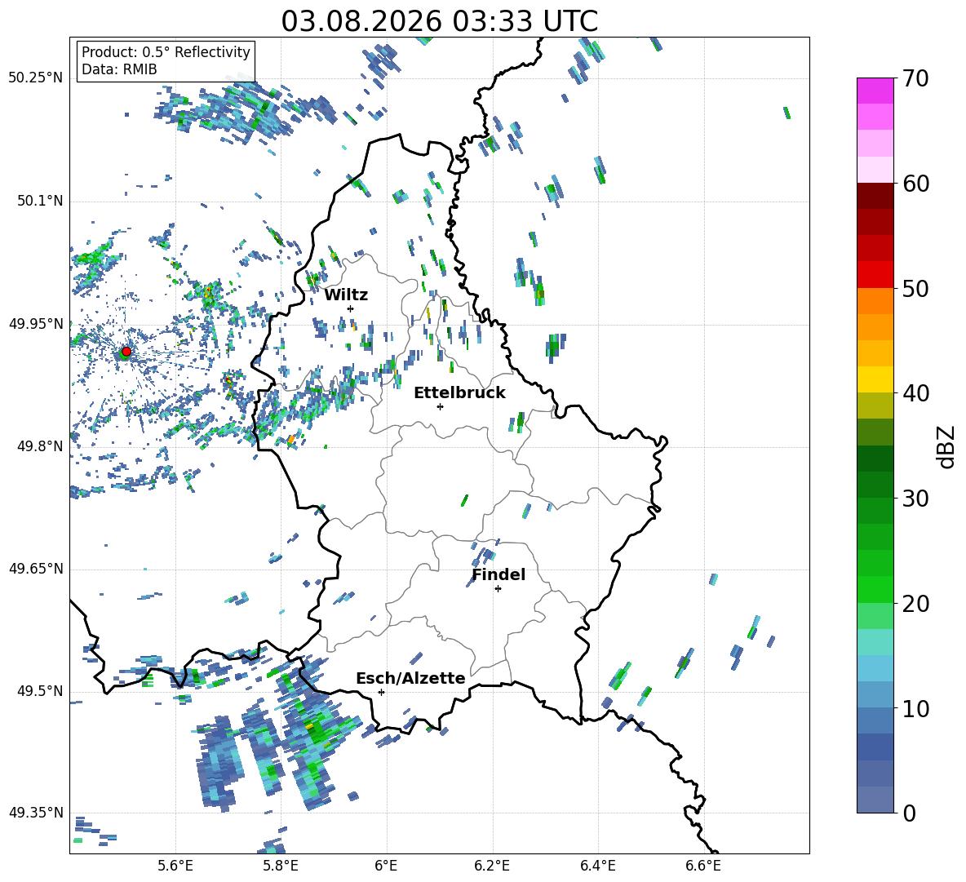Click the Product 0.5° Reflectivity info box
The height and width of the screenshot is (882, 966).
click(x=166, y=60)
